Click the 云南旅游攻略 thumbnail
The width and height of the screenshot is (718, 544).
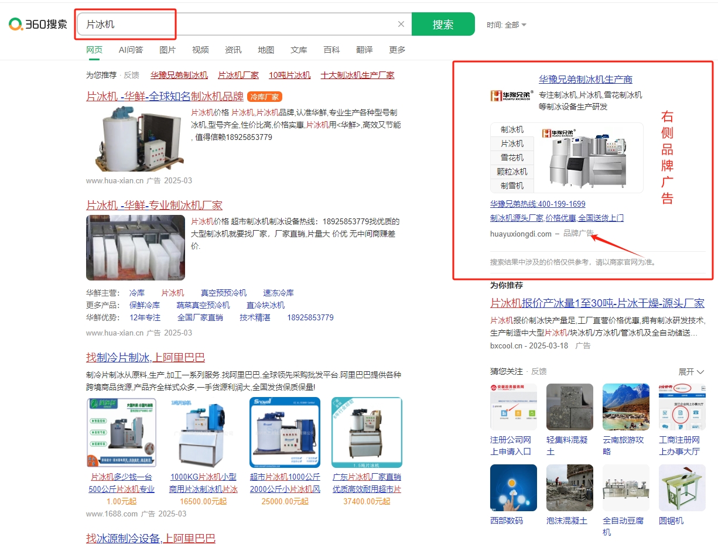coord(626,407)
